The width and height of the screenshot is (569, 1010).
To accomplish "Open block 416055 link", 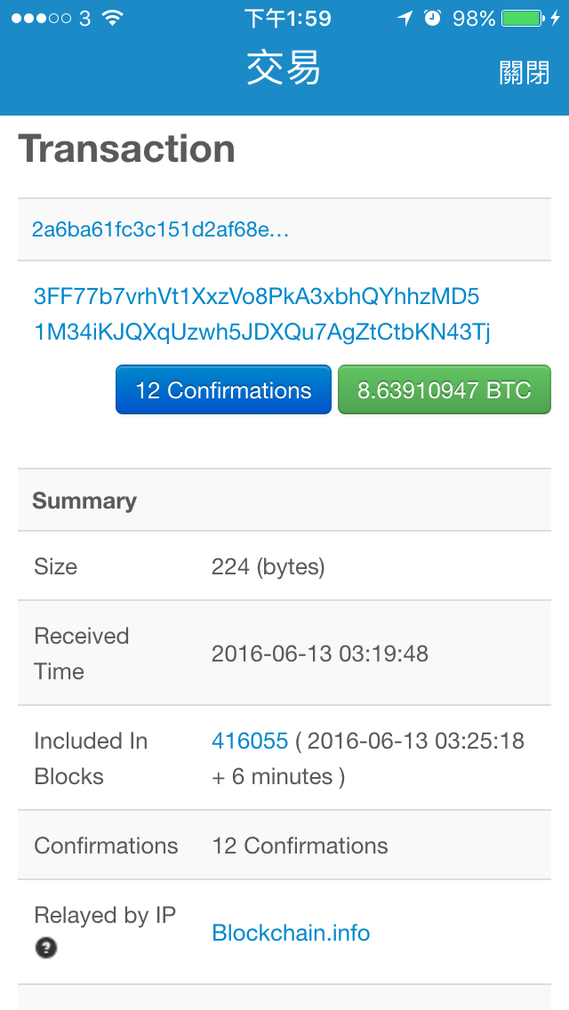I will pyautogui.click(x=249, y=741).
